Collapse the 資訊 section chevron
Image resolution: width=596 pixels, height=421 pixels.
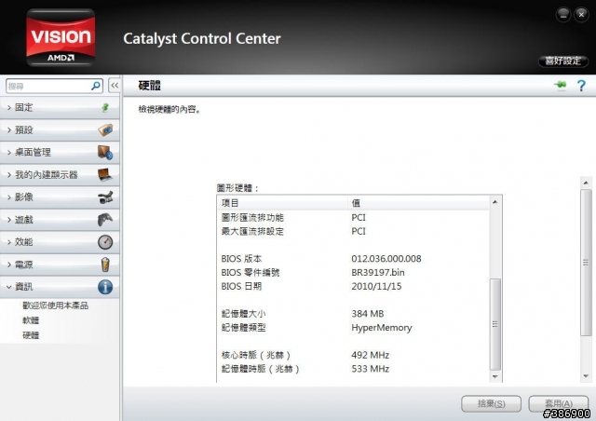(9, 287)
